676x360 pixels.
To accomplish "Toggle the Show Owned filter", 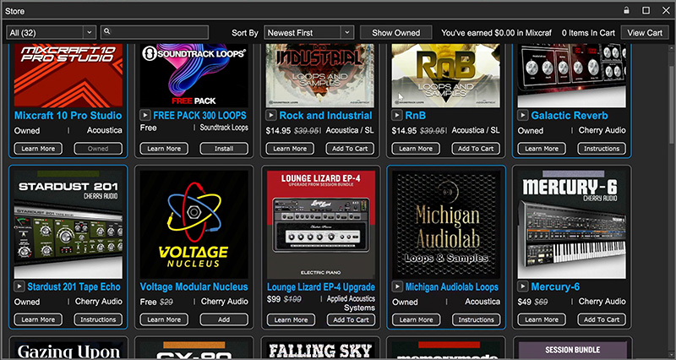I will pos(395,32).
